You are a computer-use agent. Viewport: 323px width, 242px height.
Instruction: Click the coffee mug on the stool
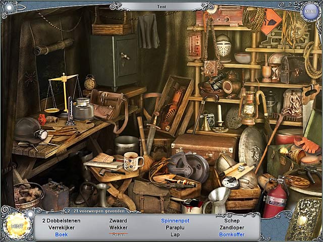(x=133, y=162)
